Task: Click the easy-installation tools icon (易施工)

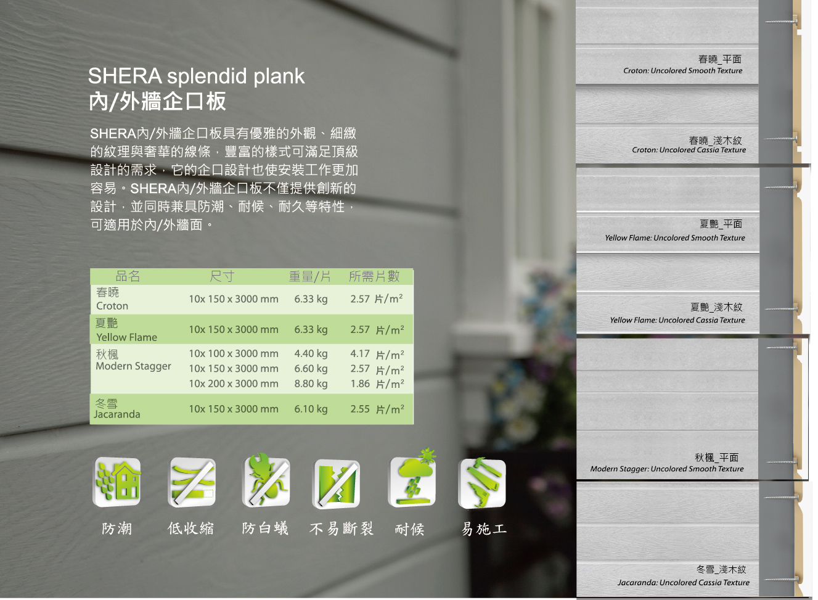Action: pyautogui.click(x=483, y=483)
